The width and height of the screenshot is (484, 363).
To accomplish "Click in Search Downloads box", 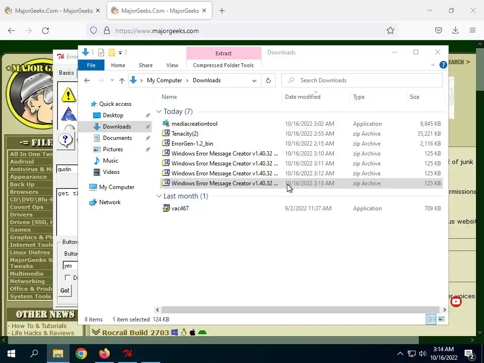I will point(362,80).
